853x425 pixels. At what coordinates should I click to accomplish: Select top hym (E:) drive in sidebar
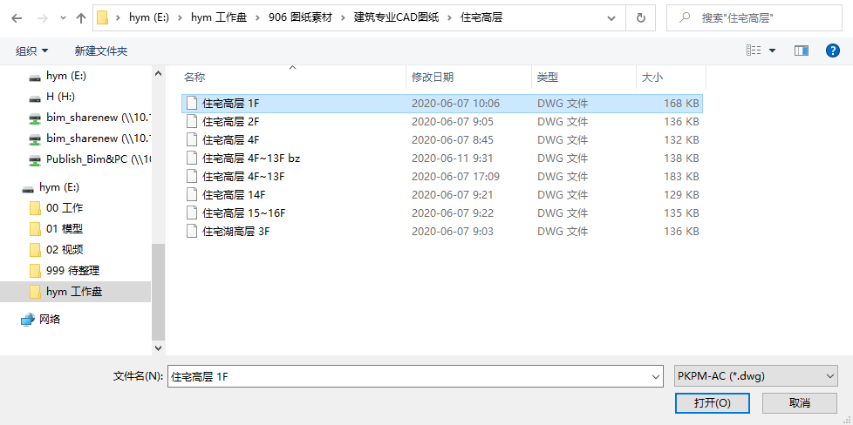click(x=65, y=76)
